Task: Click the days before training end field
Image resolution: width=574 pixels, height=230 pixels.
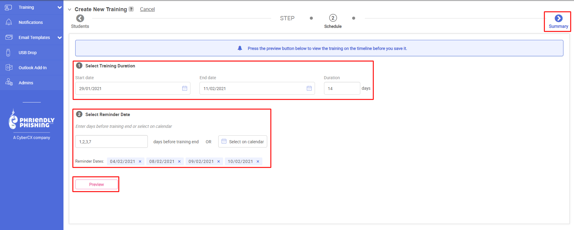Action: (x=112, y=141)
